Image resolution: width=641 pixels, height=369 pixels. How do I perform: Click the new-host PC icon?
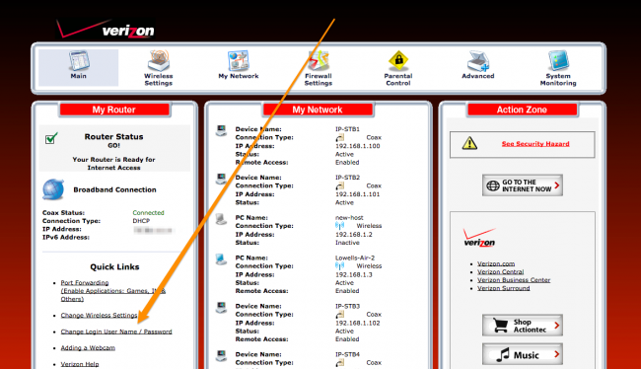point(221,219)
